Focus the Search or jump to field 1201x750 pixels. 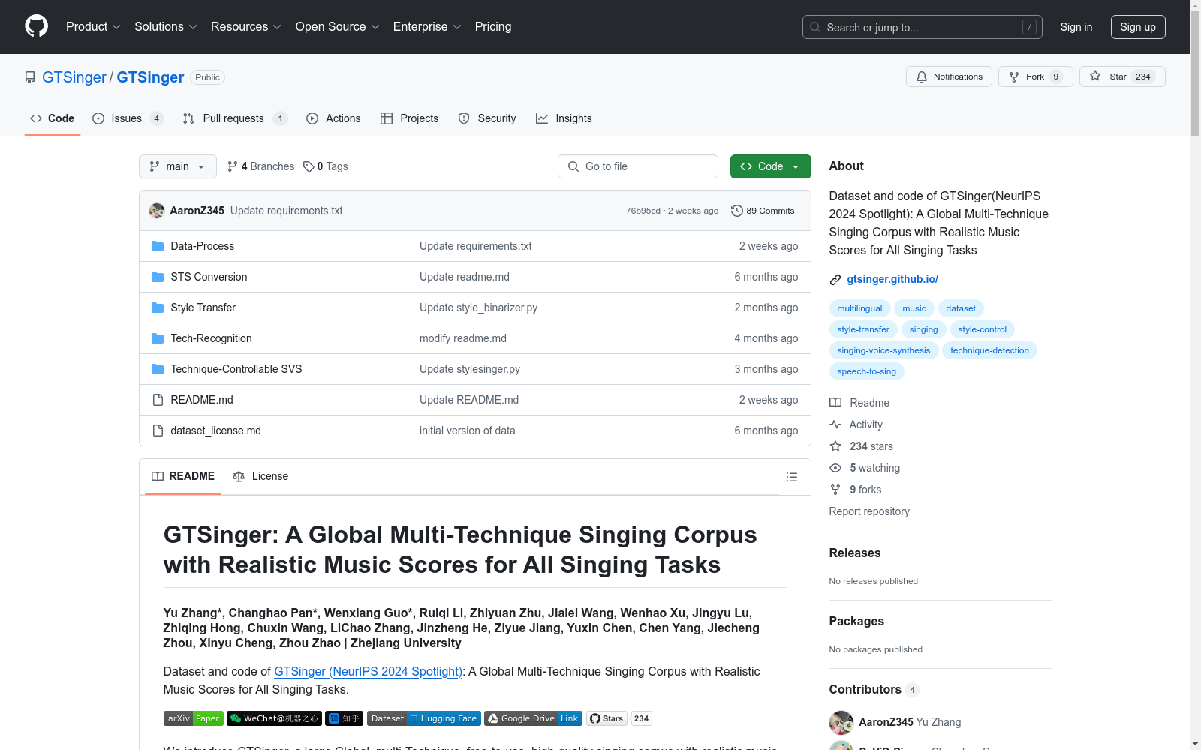(922, 27)
